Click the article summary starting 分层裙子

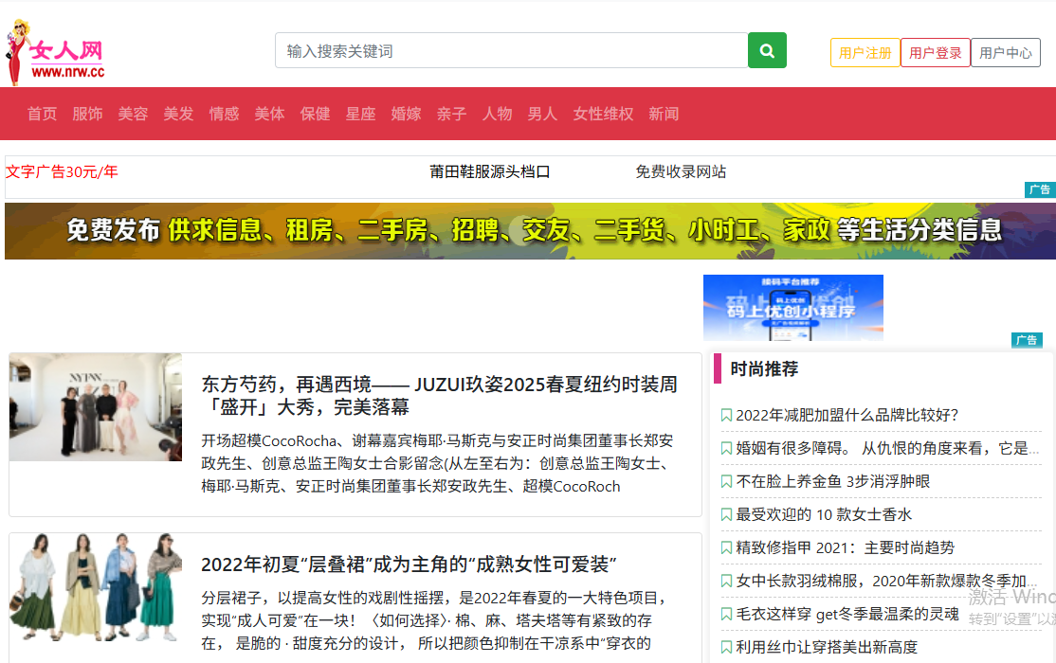click(434, 620)
